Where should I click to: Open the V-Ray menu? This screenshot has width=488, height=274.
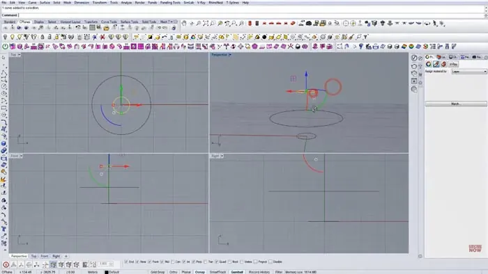pos(201,3)
